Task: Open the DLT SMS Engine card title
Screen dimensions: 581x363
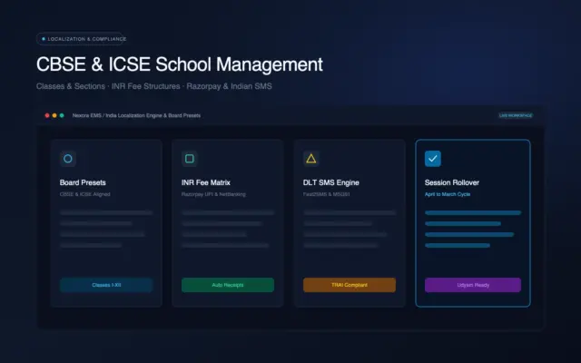Action: pyautogui.click(x=330, y=182)
